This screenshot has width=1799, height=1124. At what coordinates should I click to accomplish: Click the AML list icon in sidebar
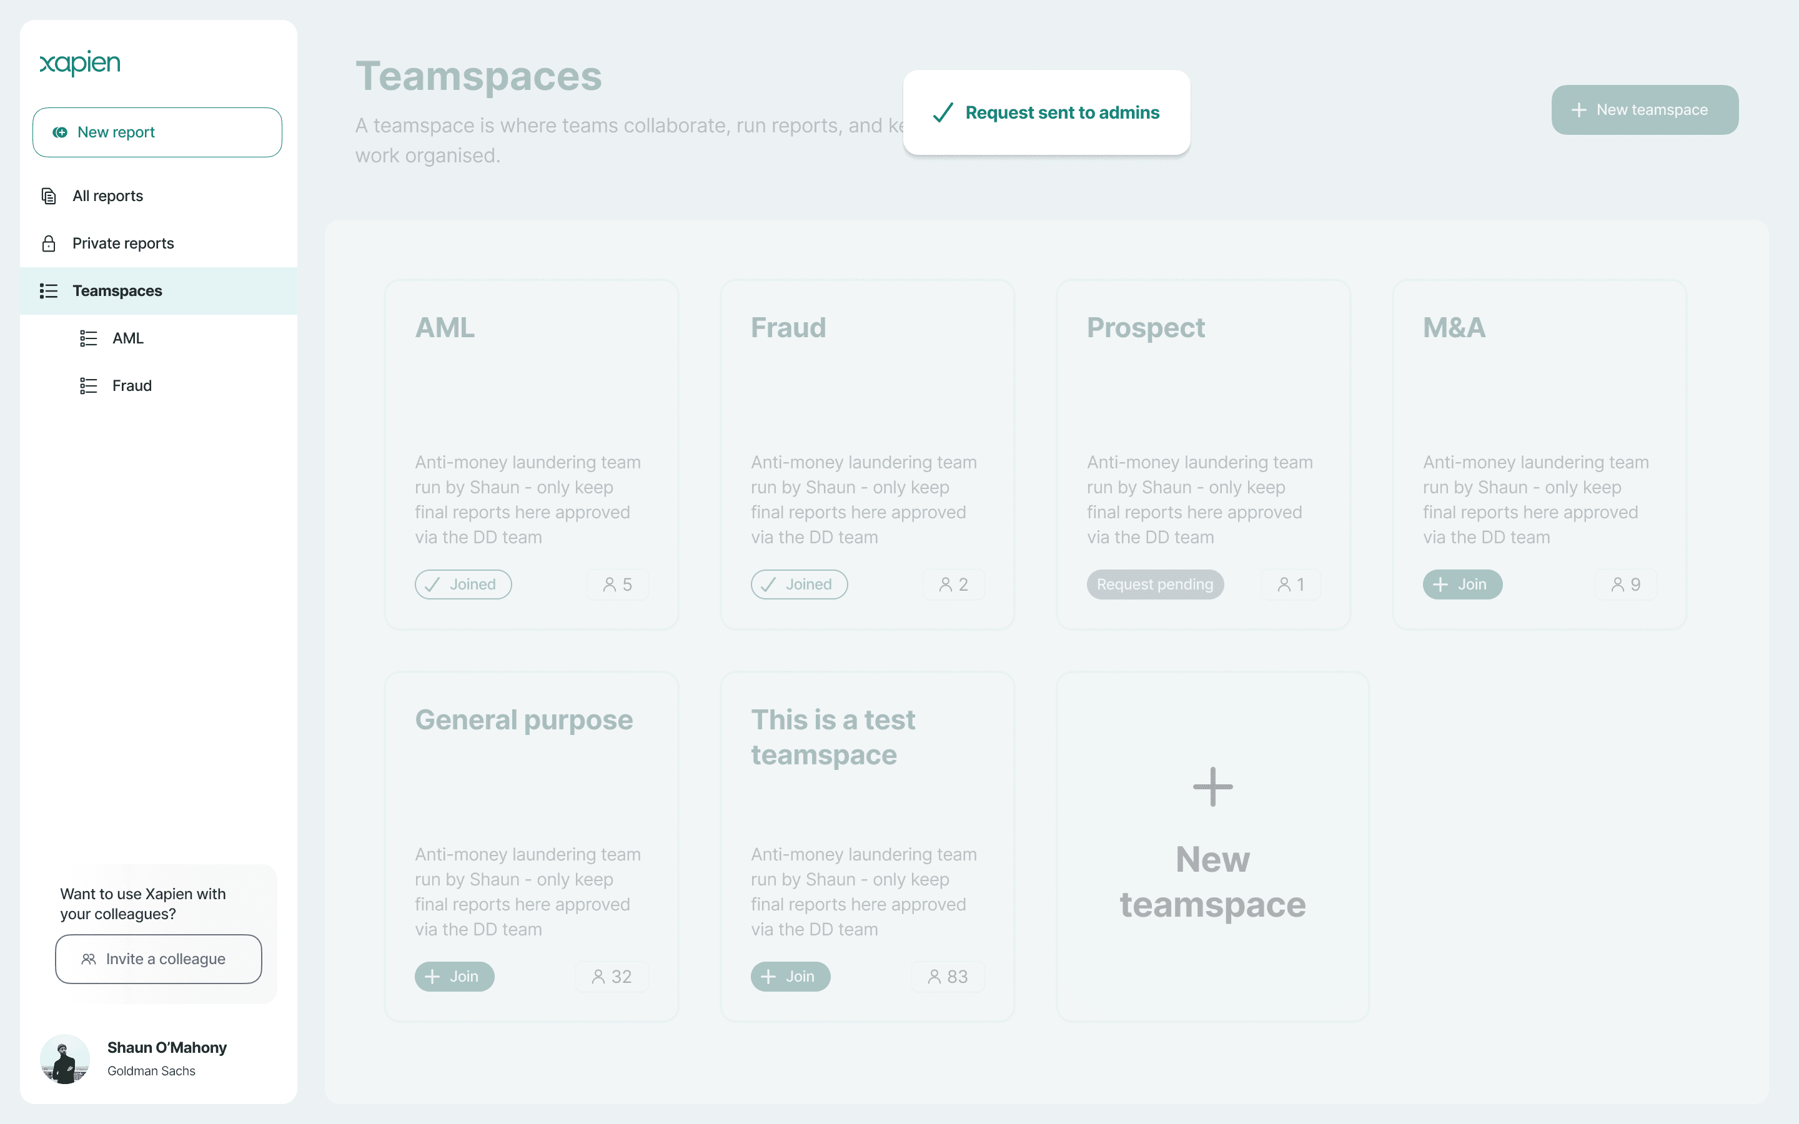pos(89,338)
